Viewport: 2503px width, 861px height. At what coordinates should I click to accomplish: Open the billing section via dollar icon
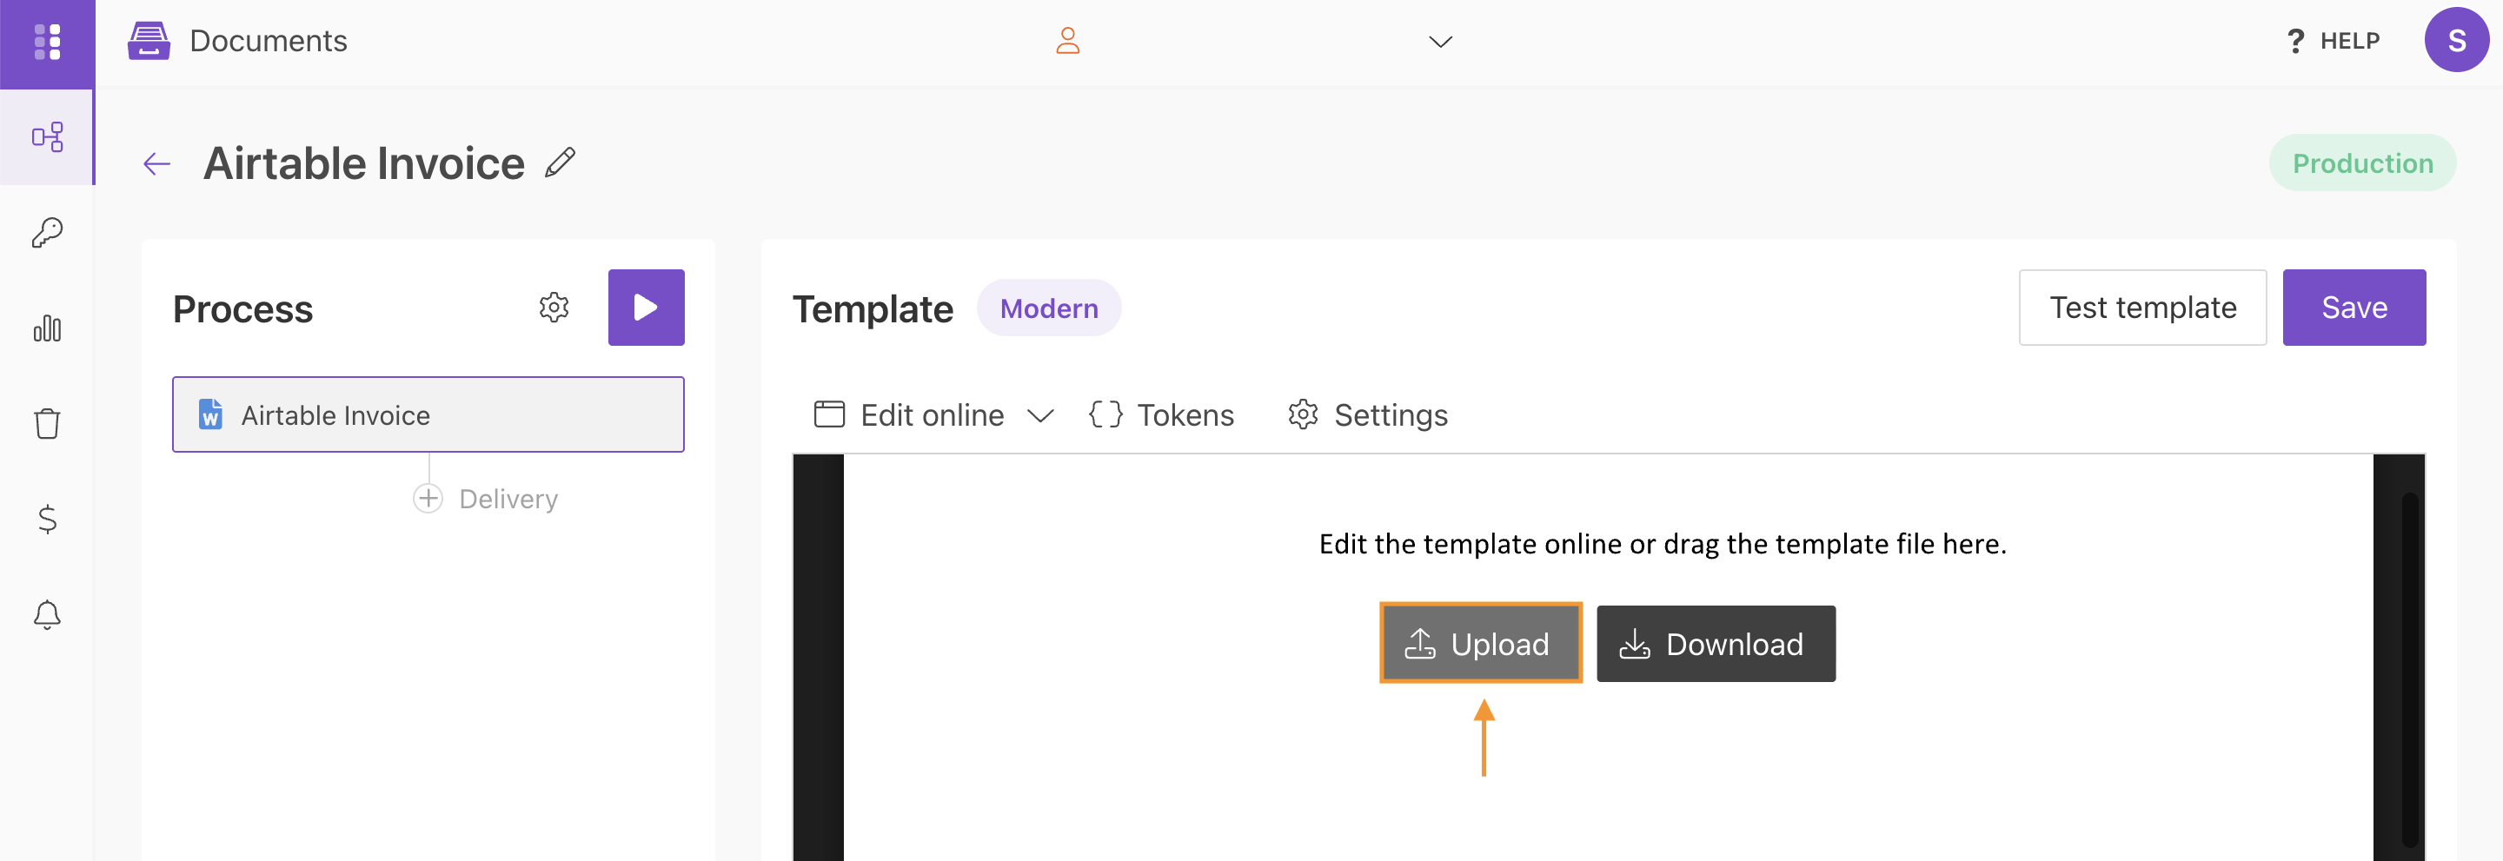tap(47, 520)
